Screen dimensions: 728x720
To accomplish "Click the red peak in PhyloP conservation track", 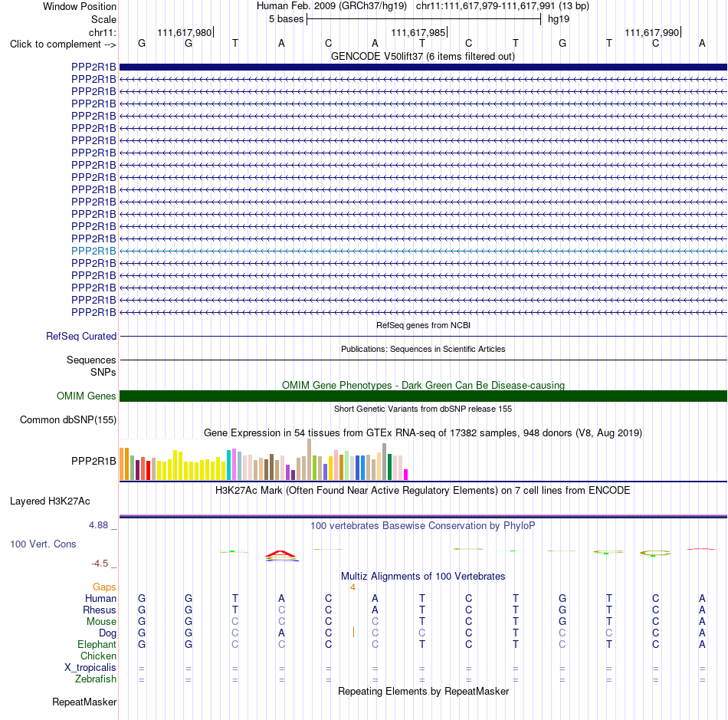I will pos(280,554).
